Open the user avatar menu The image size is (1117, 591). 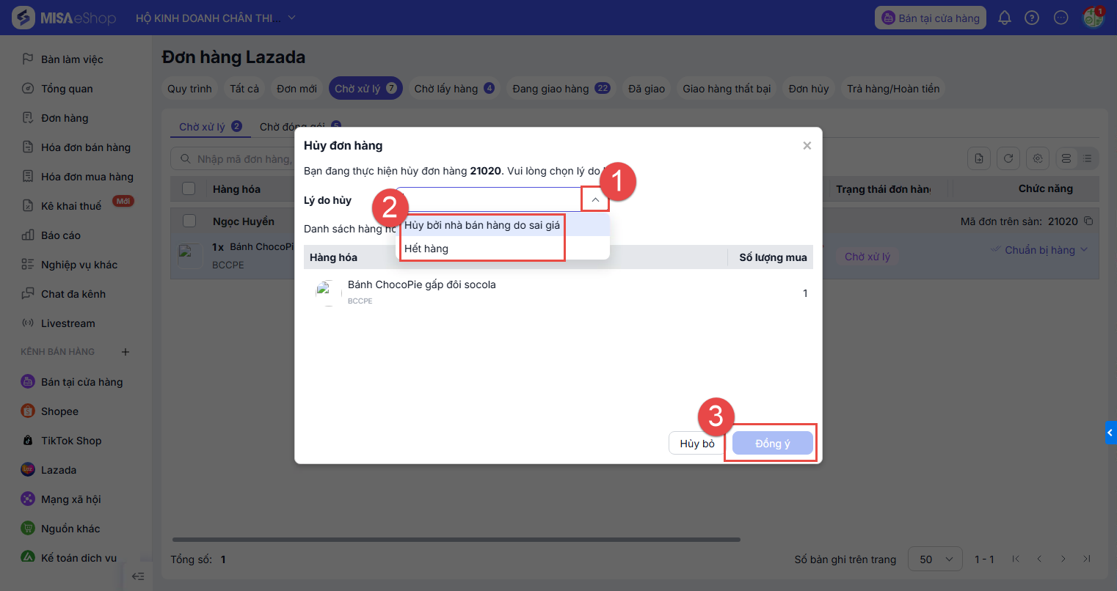1094,18
